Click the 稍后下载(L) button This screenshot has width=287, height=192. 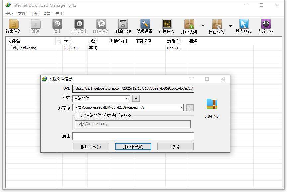[x=91, y=147]
